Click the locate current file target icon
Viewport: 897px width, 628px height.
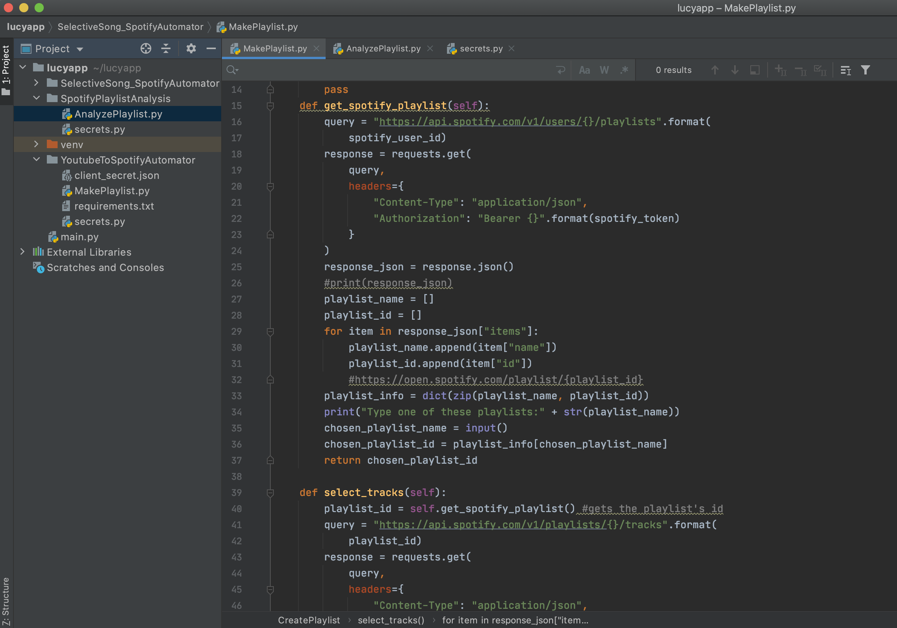click(146, 48)
